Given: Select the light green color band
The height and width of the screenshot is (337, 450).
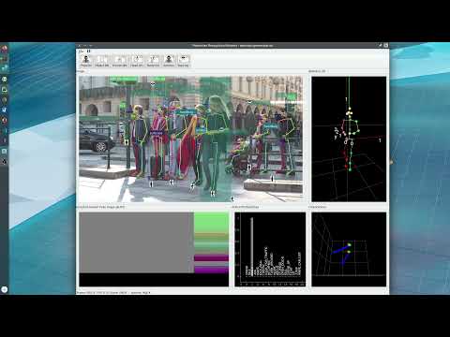Looking at the screenshot, I should 211,222.
